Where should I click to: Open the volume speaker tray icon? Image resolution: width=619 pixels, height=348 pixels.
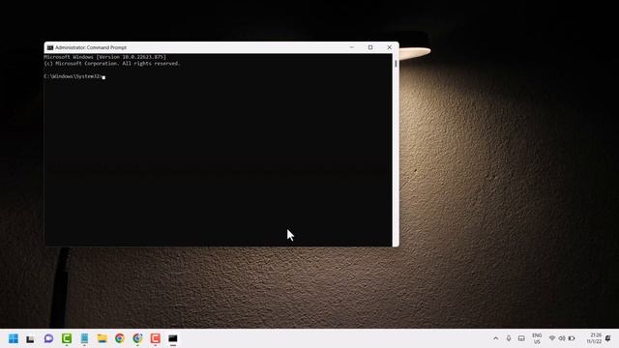[562, 338]
